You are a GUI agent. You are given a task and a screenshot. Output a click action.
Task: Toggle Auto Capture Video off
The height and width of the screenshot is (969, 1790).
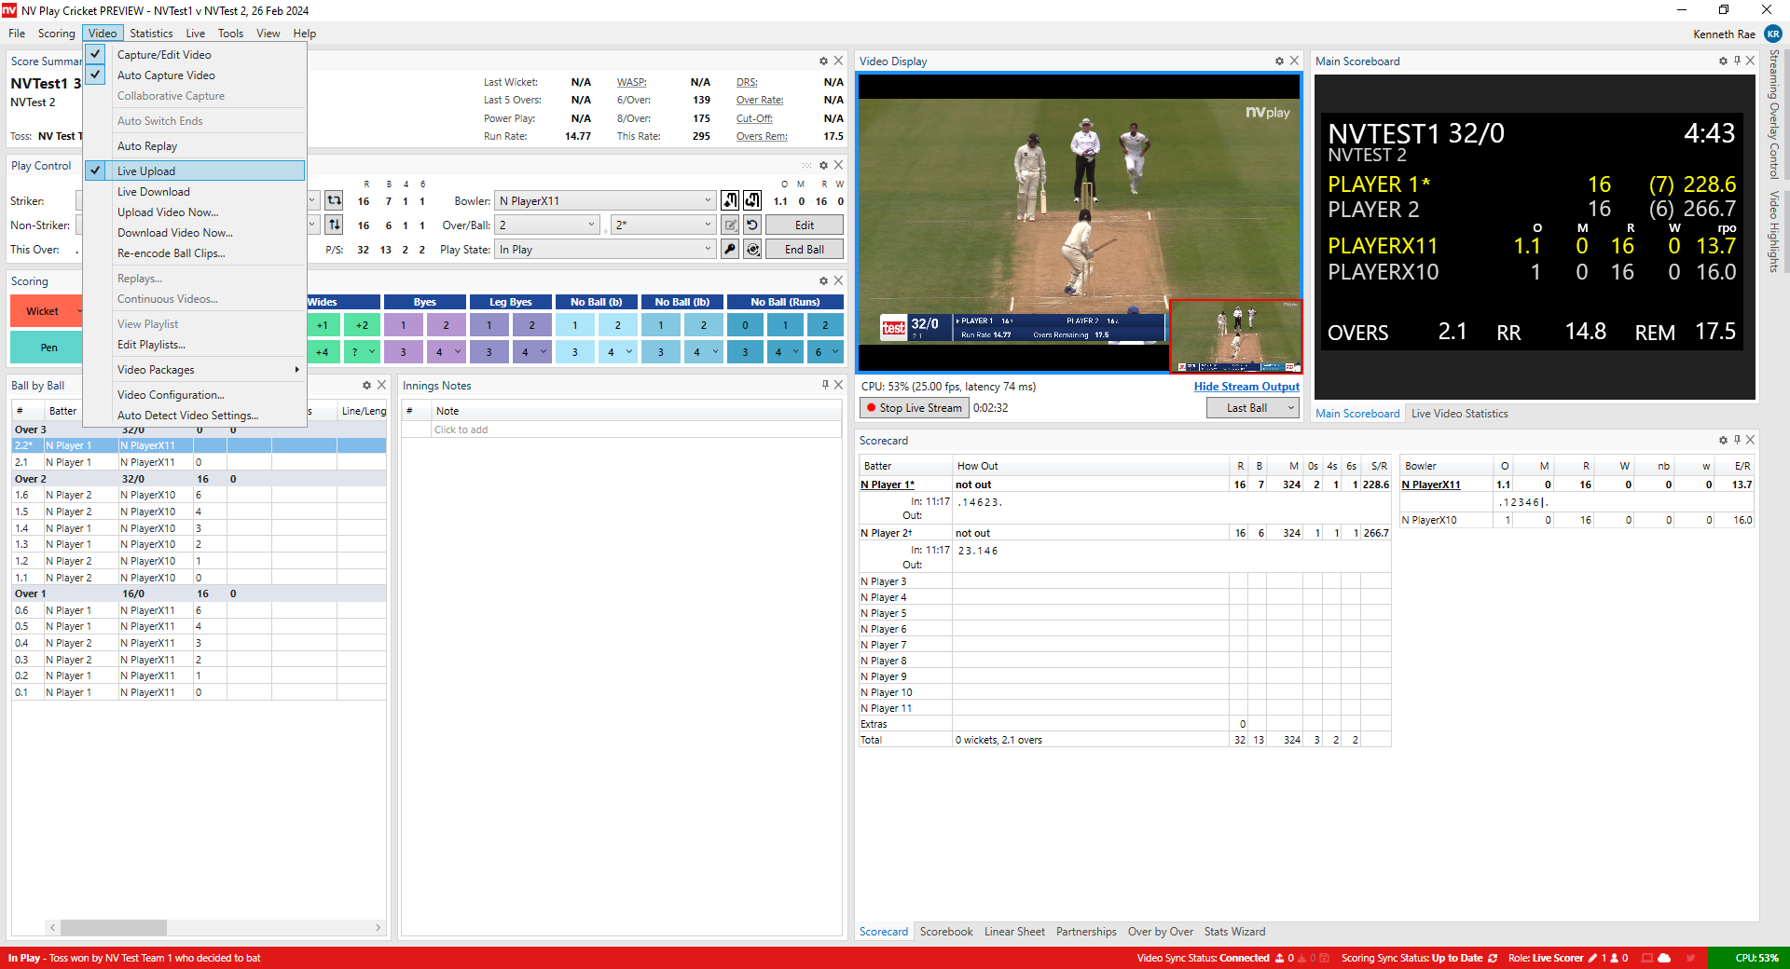tap(166, 75)
